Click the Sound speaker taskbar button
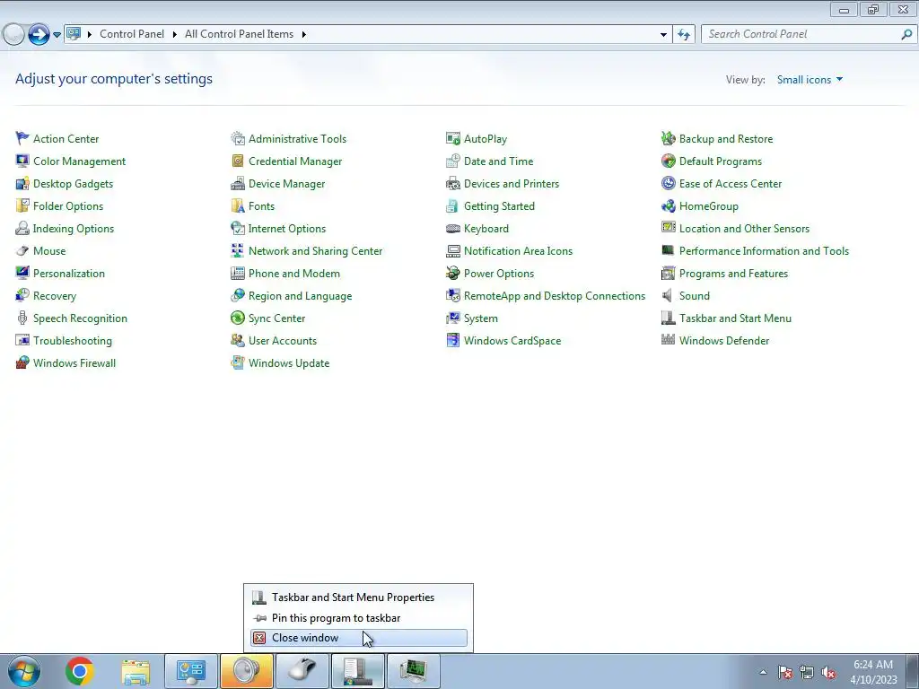Screen dimensions: 919x689 point(247,671)
